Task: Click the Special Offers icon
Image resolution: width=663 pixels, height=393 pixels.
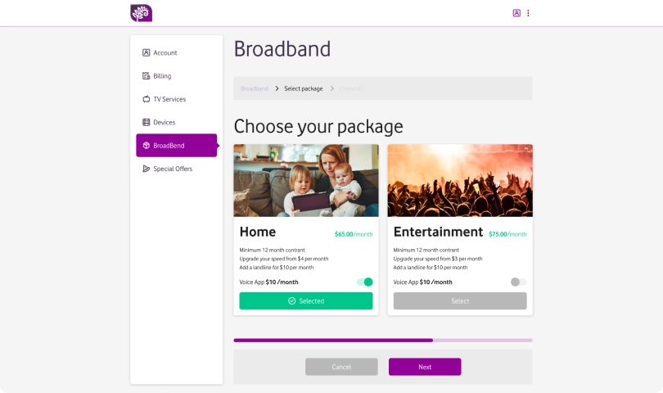Action: coord(147,169)
